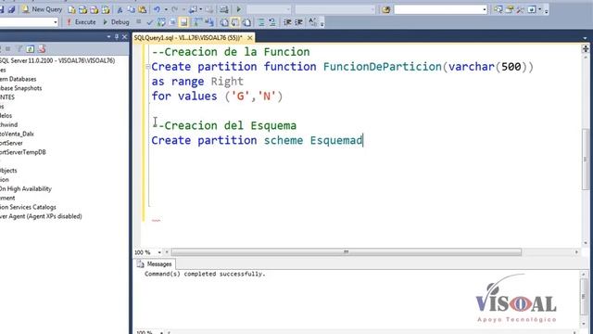Click the Find in Files icon
Image resolution: width=593 pixels, height=334 pixels.
pos(385,9)
